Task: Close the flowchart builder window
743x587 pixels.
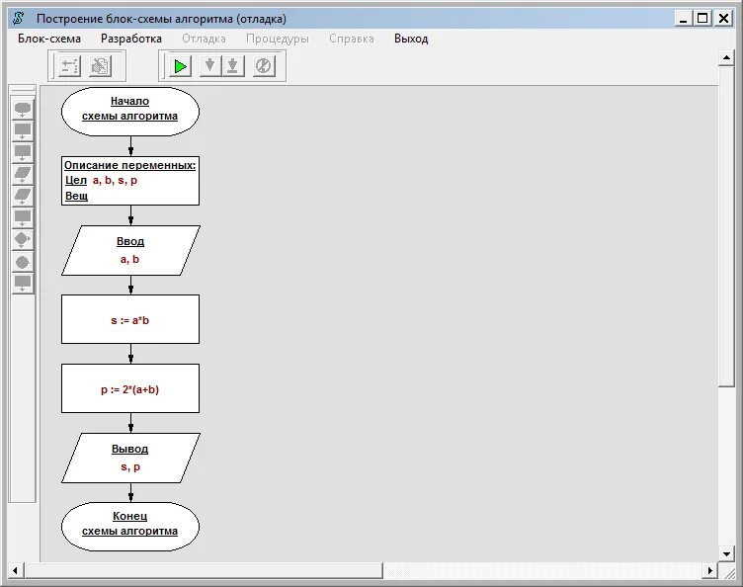Action: coord(723,19)
